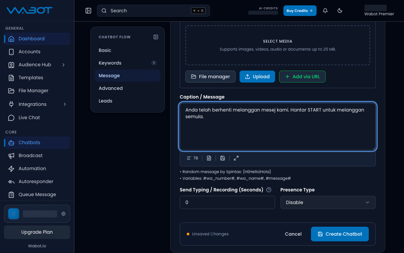The height and width of the screenshot is (253, 404).
Task: Open the Wabot.io link in the sidebar
Action: point(37,246)
